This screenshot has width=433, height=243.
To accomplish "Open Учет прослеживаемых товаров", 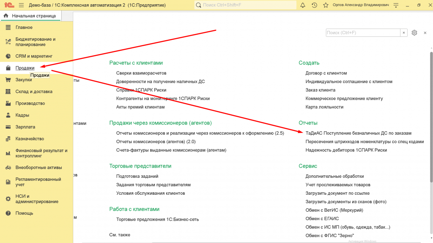I will (x=338, y=185).
